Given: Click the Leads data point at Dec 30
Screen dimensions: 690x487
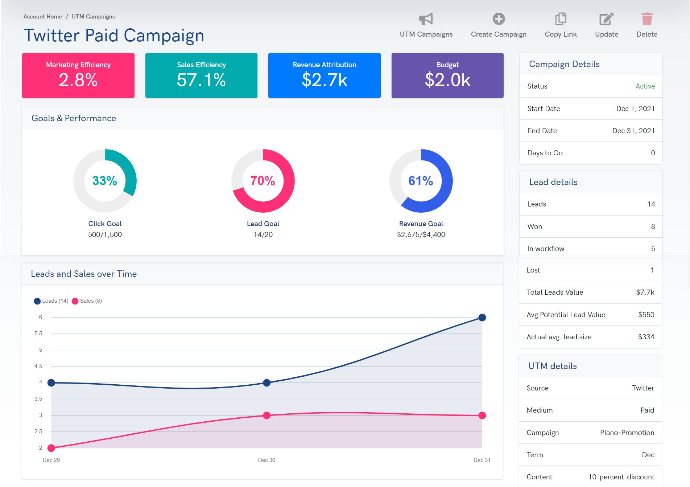Looking at the screenshot, I should (267, 382).
